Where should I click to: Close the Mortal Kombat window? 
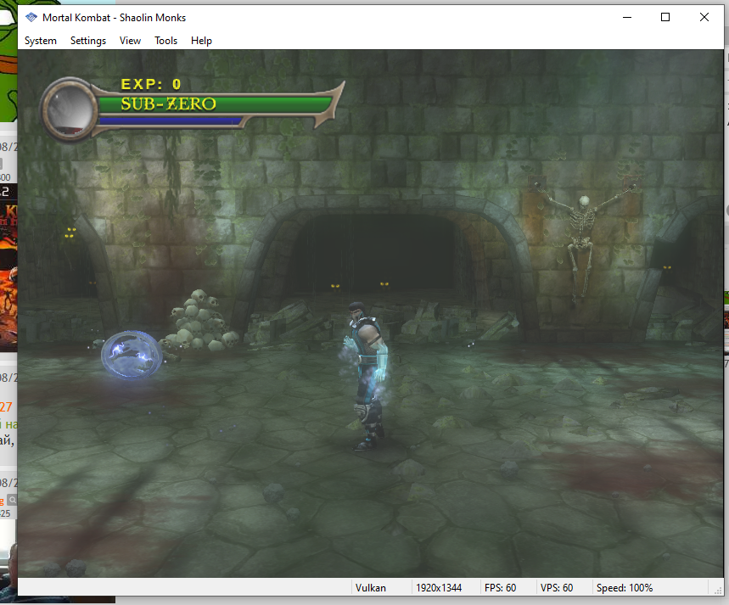click(704, 17)
